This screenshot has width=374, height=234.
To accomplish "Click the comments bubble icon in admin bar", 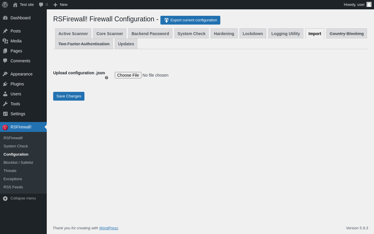I will coord(41,5).
